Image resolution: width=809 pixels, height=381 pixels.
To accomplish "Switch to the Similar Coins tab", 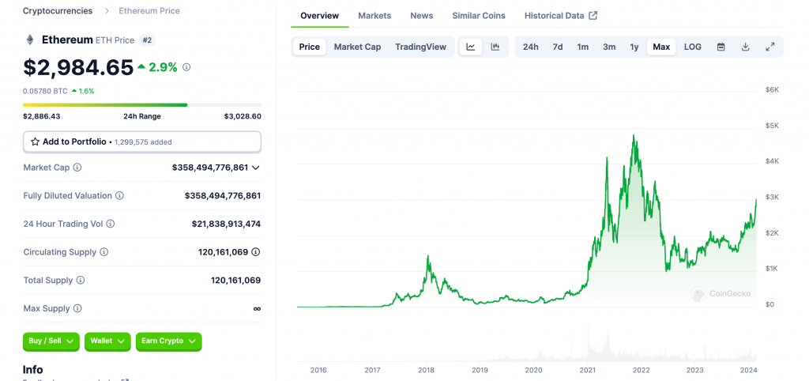I will [479, 16].
